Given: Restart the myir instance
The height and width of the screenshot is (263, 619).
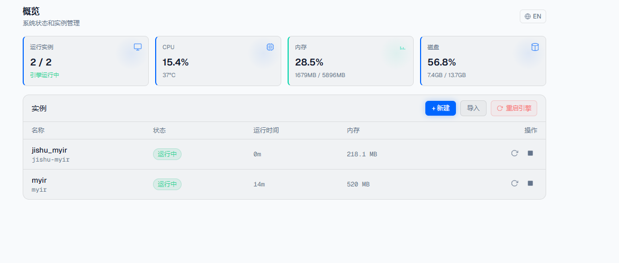Looking at the screenshot, I should 515,183.
